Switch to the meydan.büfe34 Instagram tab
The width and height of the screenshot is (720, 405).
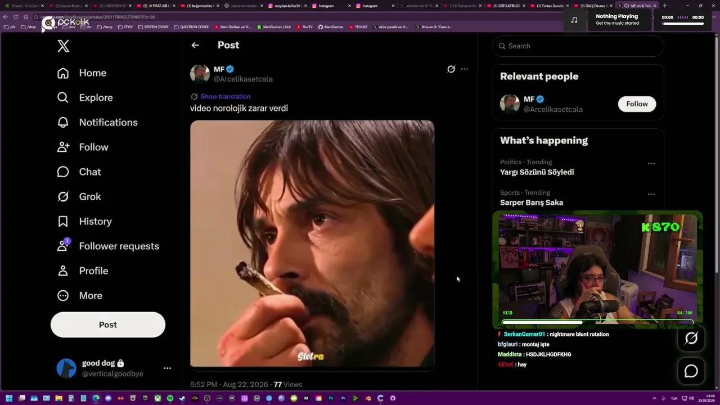[x=287, y=6]
